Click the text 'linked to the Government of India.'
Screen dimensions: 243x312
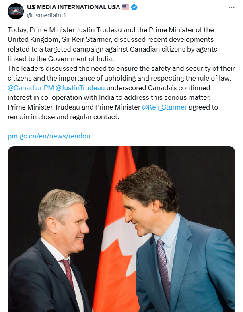pyautogui.click(x=61, y=59)
